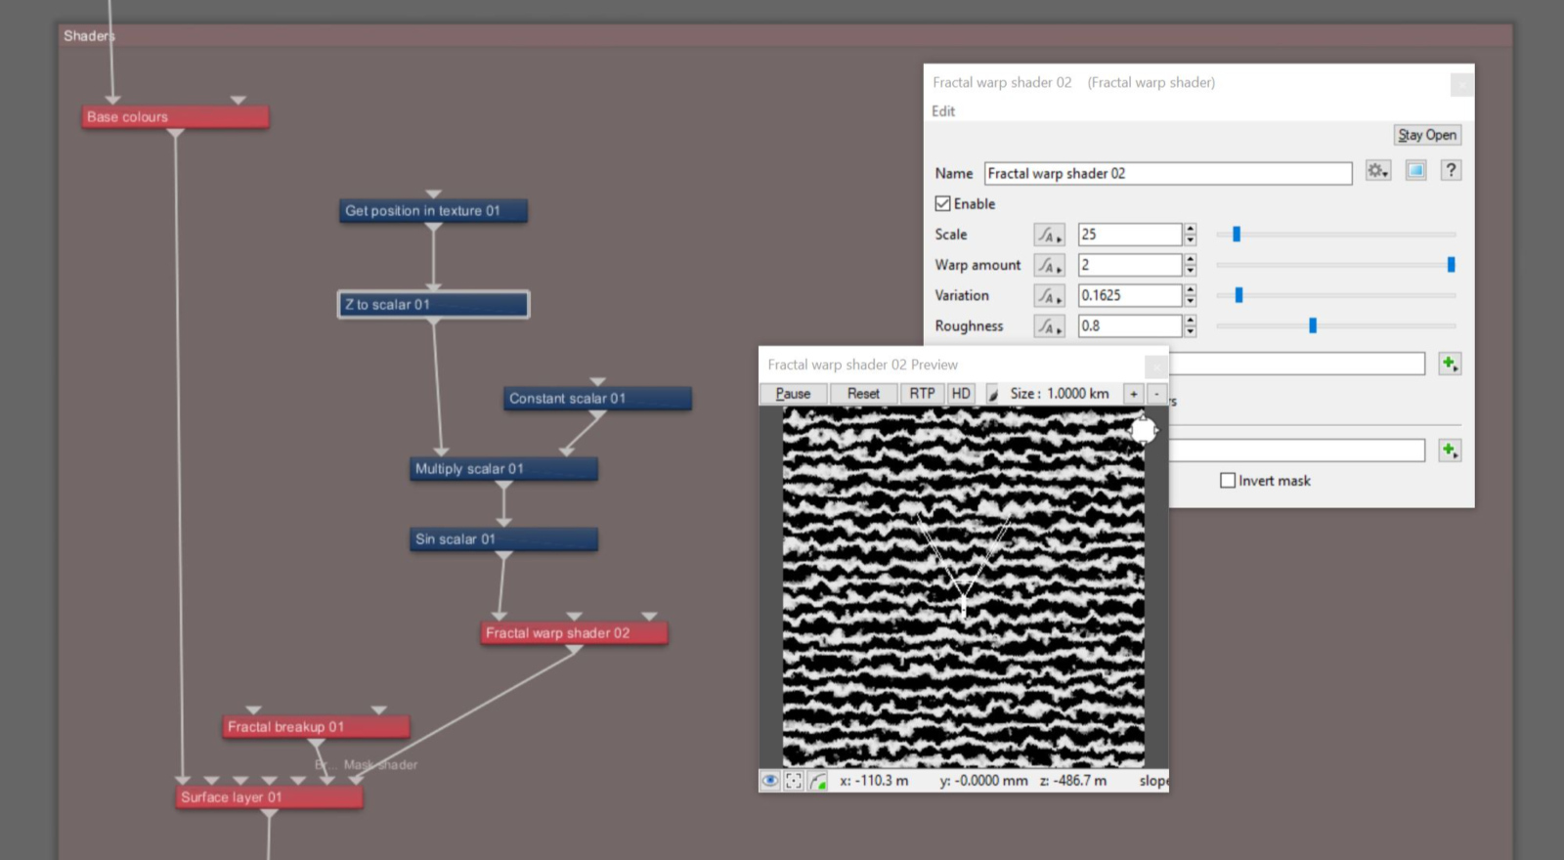This screenshot has width=1564, height=860.
Task: Open the preview window icon beside Name field
Action: click(x=1415, y=171)
